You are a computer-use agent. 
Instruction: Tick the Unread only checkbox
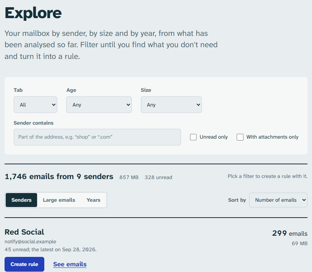pos(193,137)
